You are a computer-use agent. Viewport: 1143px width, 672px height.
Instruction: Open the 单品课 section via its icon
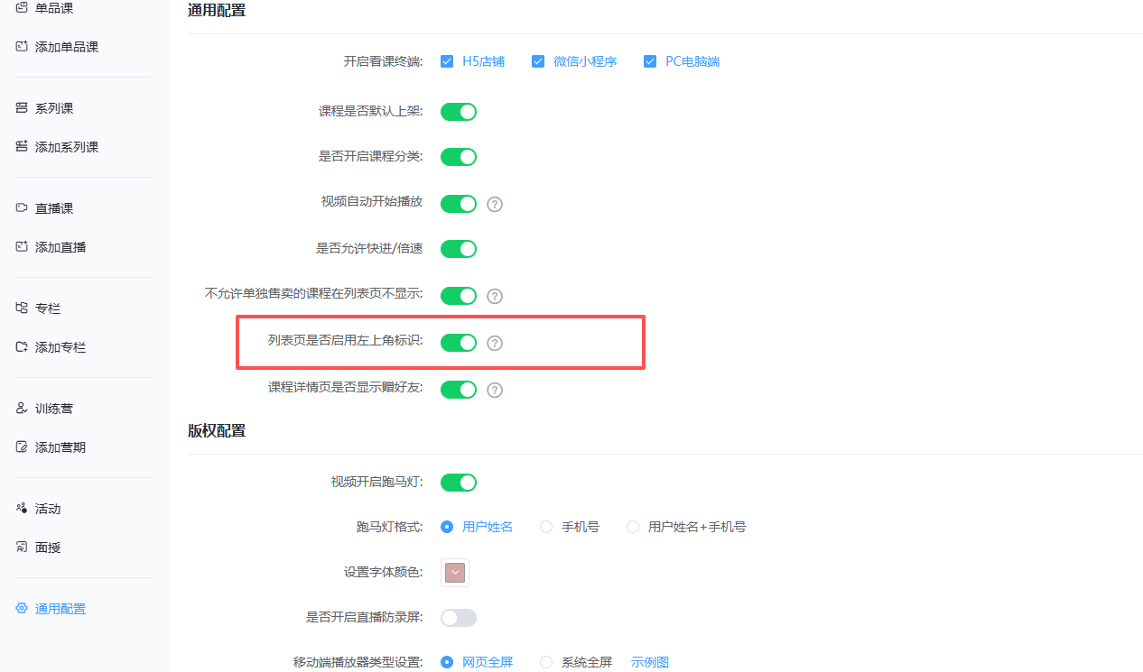(20, 7)
